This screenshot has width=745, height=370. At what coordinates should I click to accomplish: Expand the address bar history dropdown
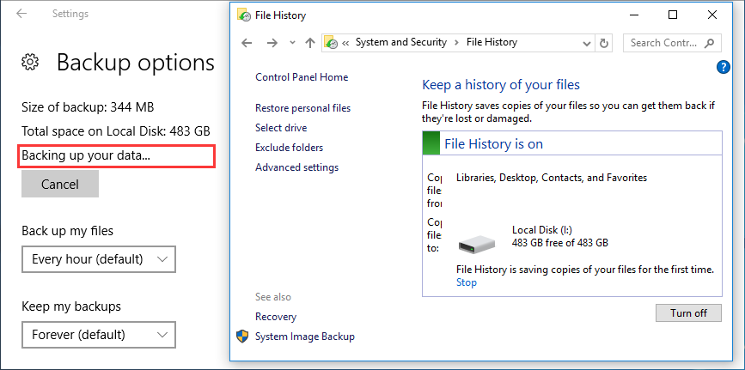(586, 43)
